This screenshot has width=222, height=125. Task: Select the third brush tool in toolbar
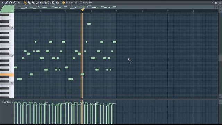click(x=33, y=3)
